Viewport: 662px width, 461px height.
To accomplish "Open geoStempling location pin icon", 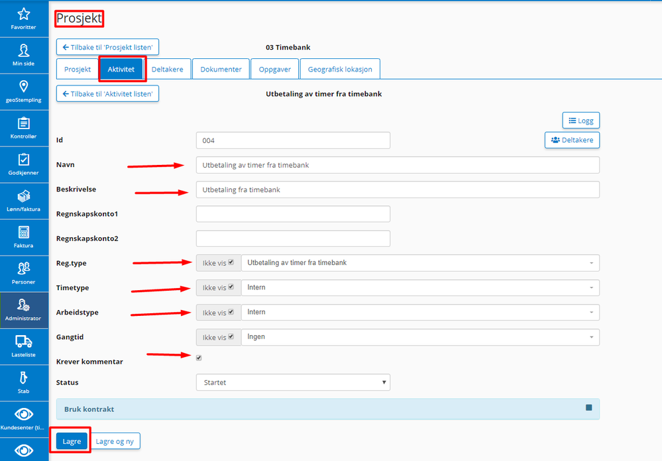I will (24, 87).
